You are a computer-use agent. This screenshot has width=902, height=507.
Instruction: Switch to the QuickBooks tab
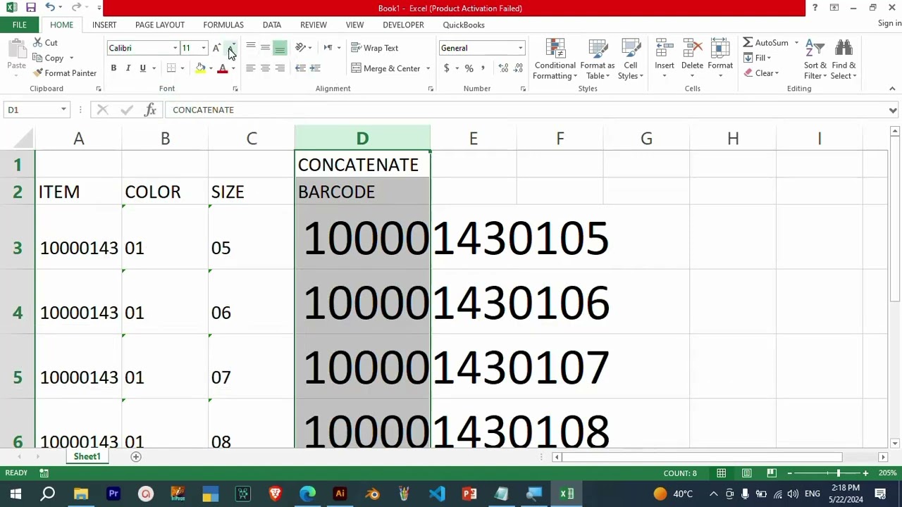point(464,25)
